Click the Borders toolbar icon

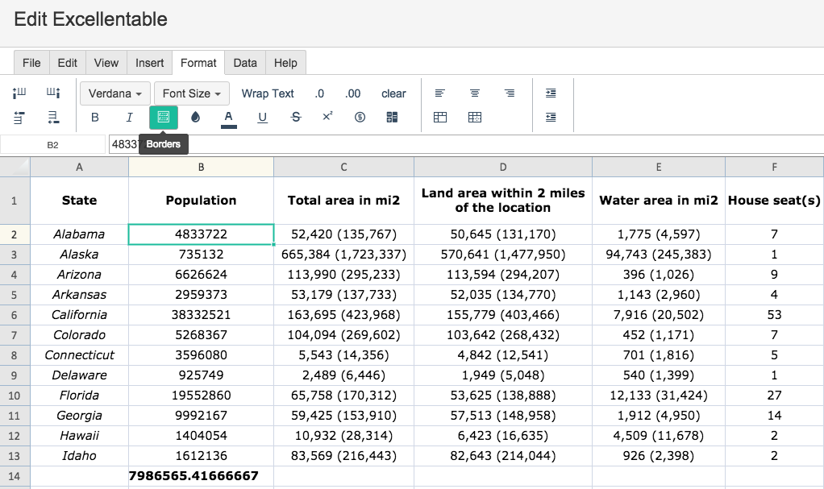coord(164,118)
